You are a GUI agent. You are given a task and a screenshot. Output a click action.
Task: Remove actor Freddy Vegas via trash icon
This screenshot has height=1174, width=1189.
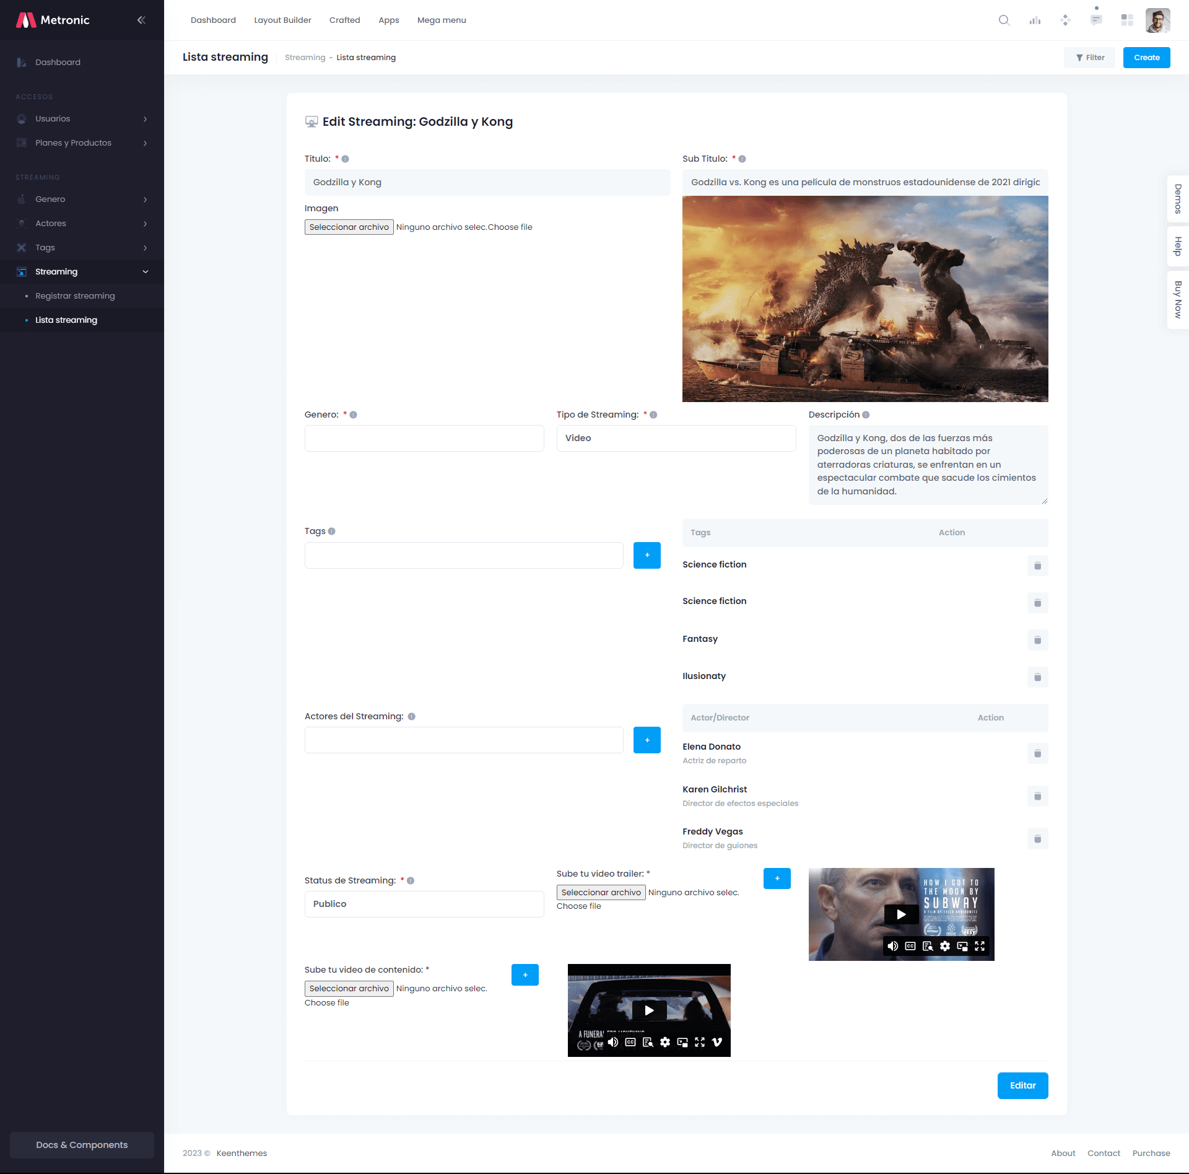pyautogui.click(x=1038, y=839)
